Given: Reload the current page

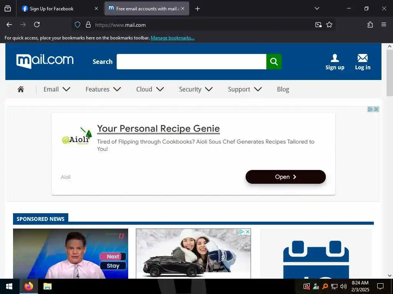Looking at the screenshot, I should click(37, 24).
